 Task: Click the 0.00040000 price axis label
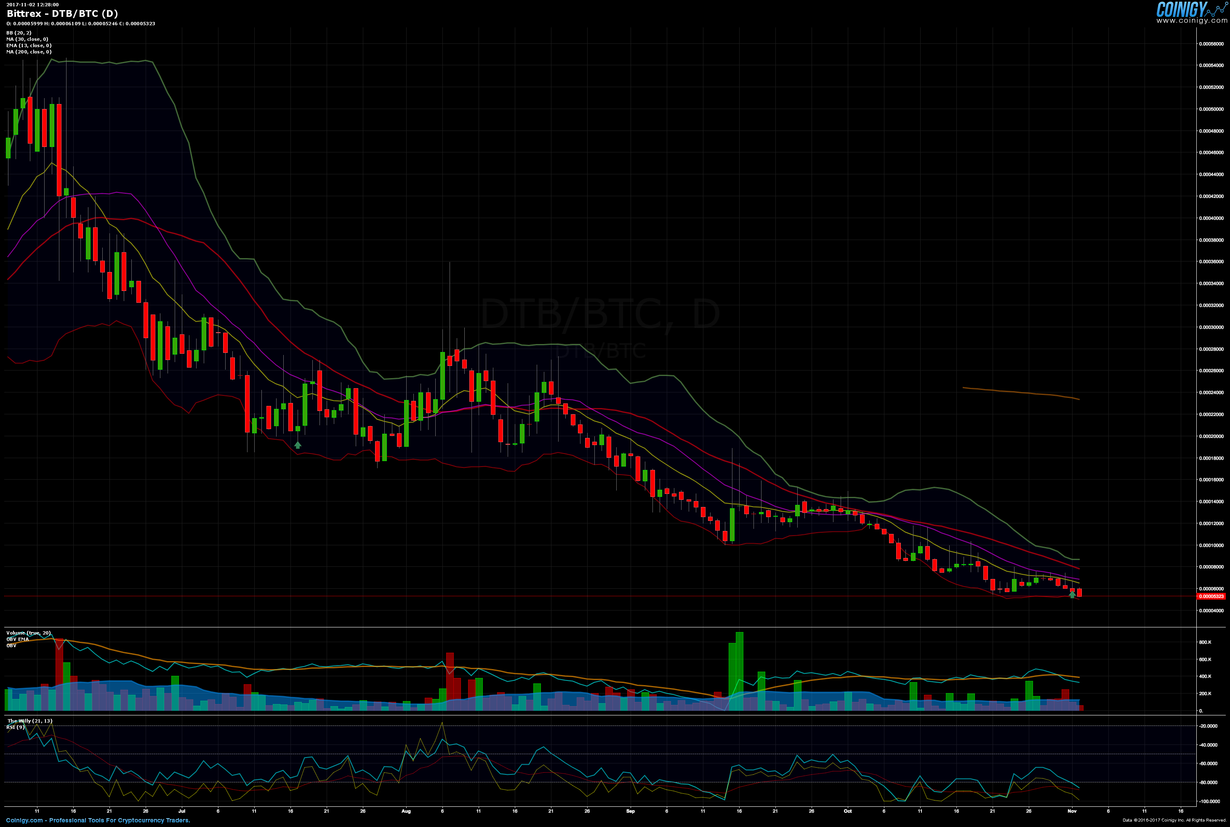[x=1211, y=218]
